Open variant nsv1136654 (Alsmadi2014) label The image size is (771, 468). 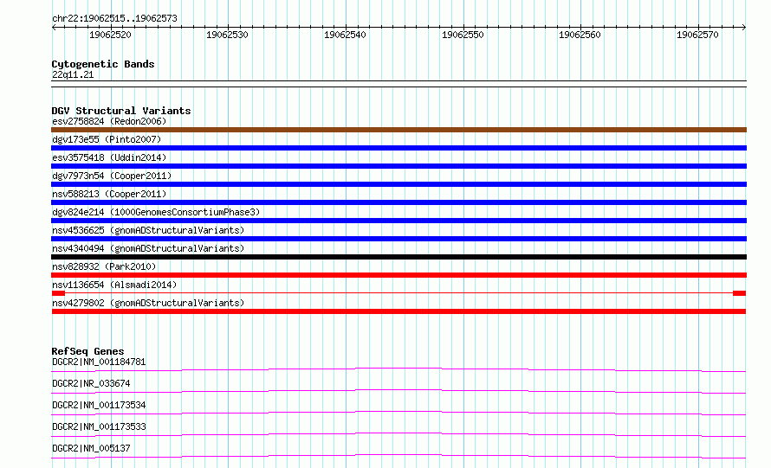114,285
